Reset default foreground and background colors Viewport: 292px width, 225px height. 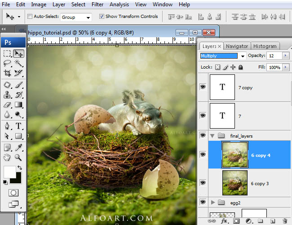(x=5, y=182)
